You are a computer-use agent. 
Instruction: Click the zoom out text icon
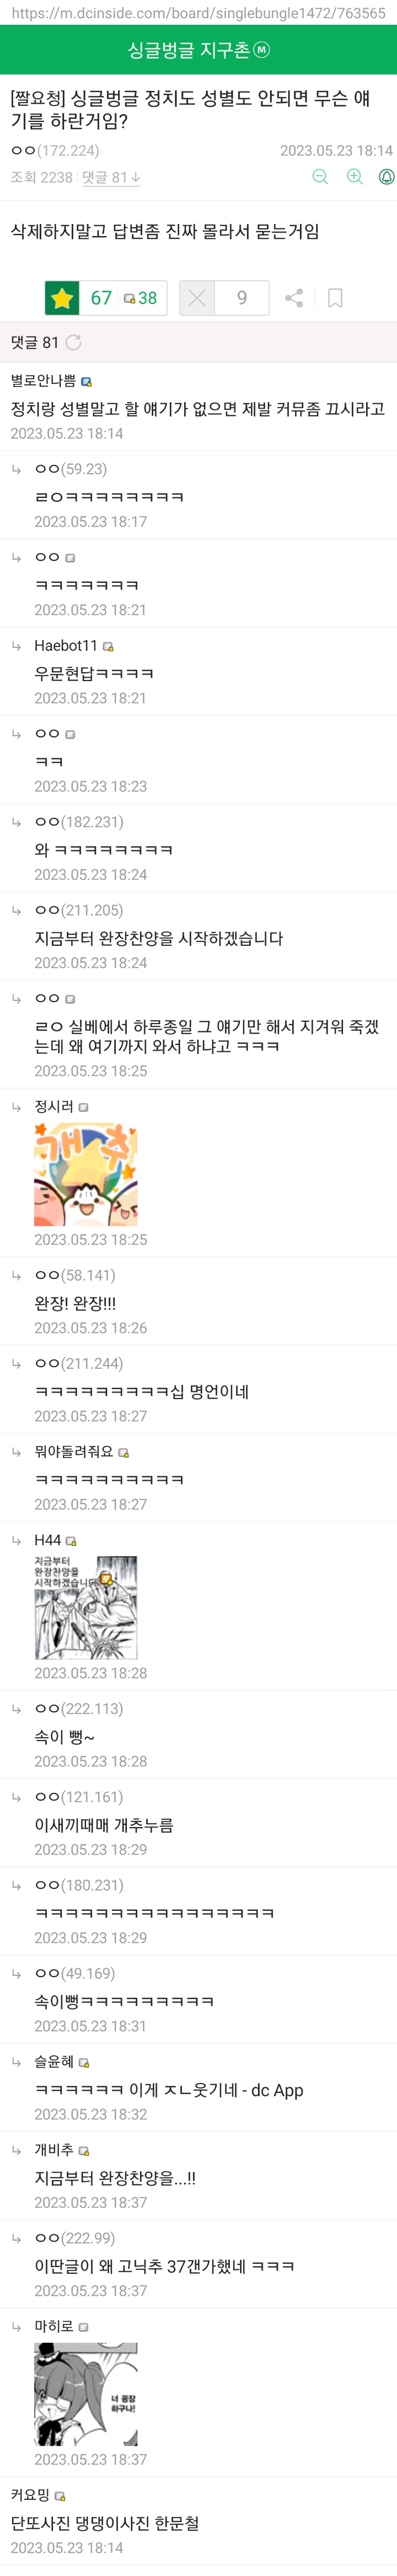coord(320,177)
